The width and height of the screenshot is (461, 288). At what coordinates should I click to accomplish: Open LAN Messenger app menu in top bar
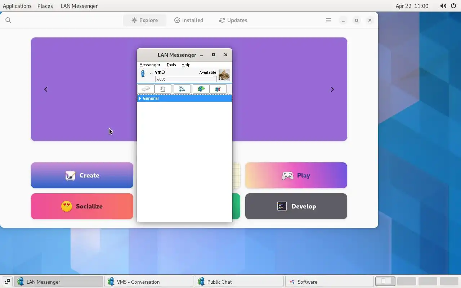pos(79,6)
